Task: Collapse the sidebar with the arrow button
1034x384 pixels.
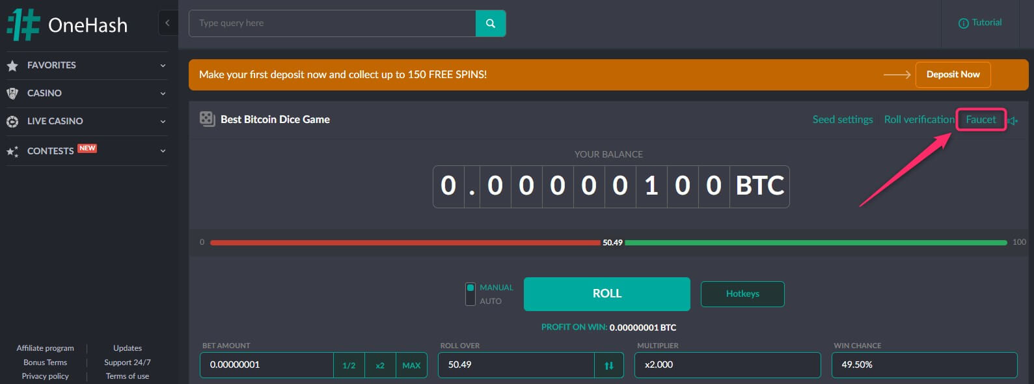Action: [x=167, y=23]
